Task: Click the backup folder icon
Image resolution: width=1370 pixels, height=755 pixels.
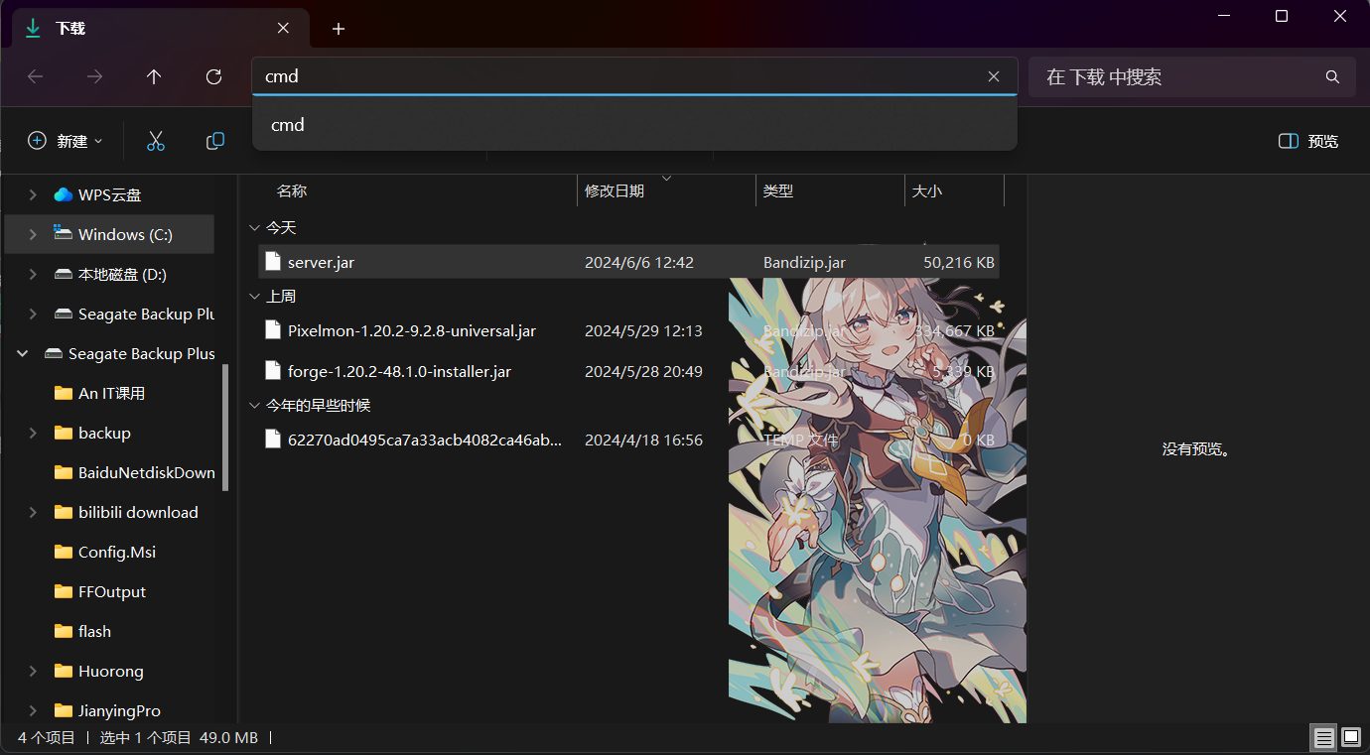Action: click(64, 433)
